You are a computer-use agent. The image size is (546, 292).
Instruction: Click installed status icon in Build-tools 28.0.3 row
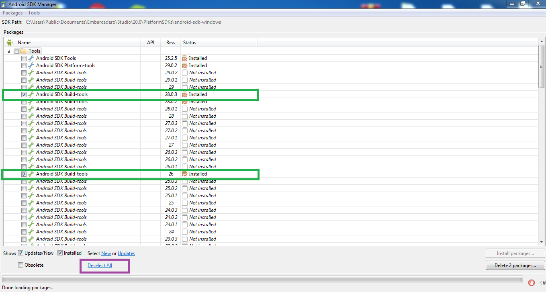(185, 94)
